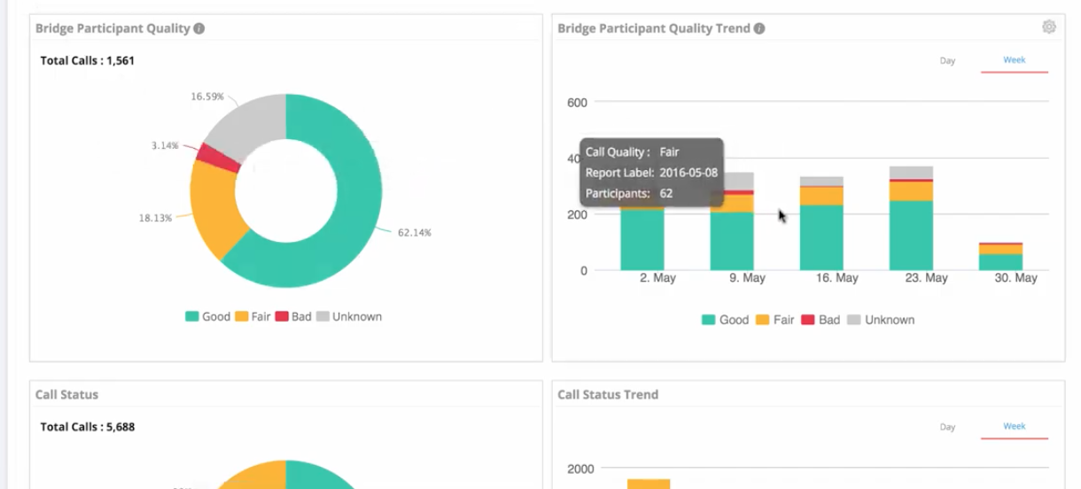Click the Call Status Trend panel title
Image resolution: width=1081 pixels, height=489 pixels.
click(608, 394)
